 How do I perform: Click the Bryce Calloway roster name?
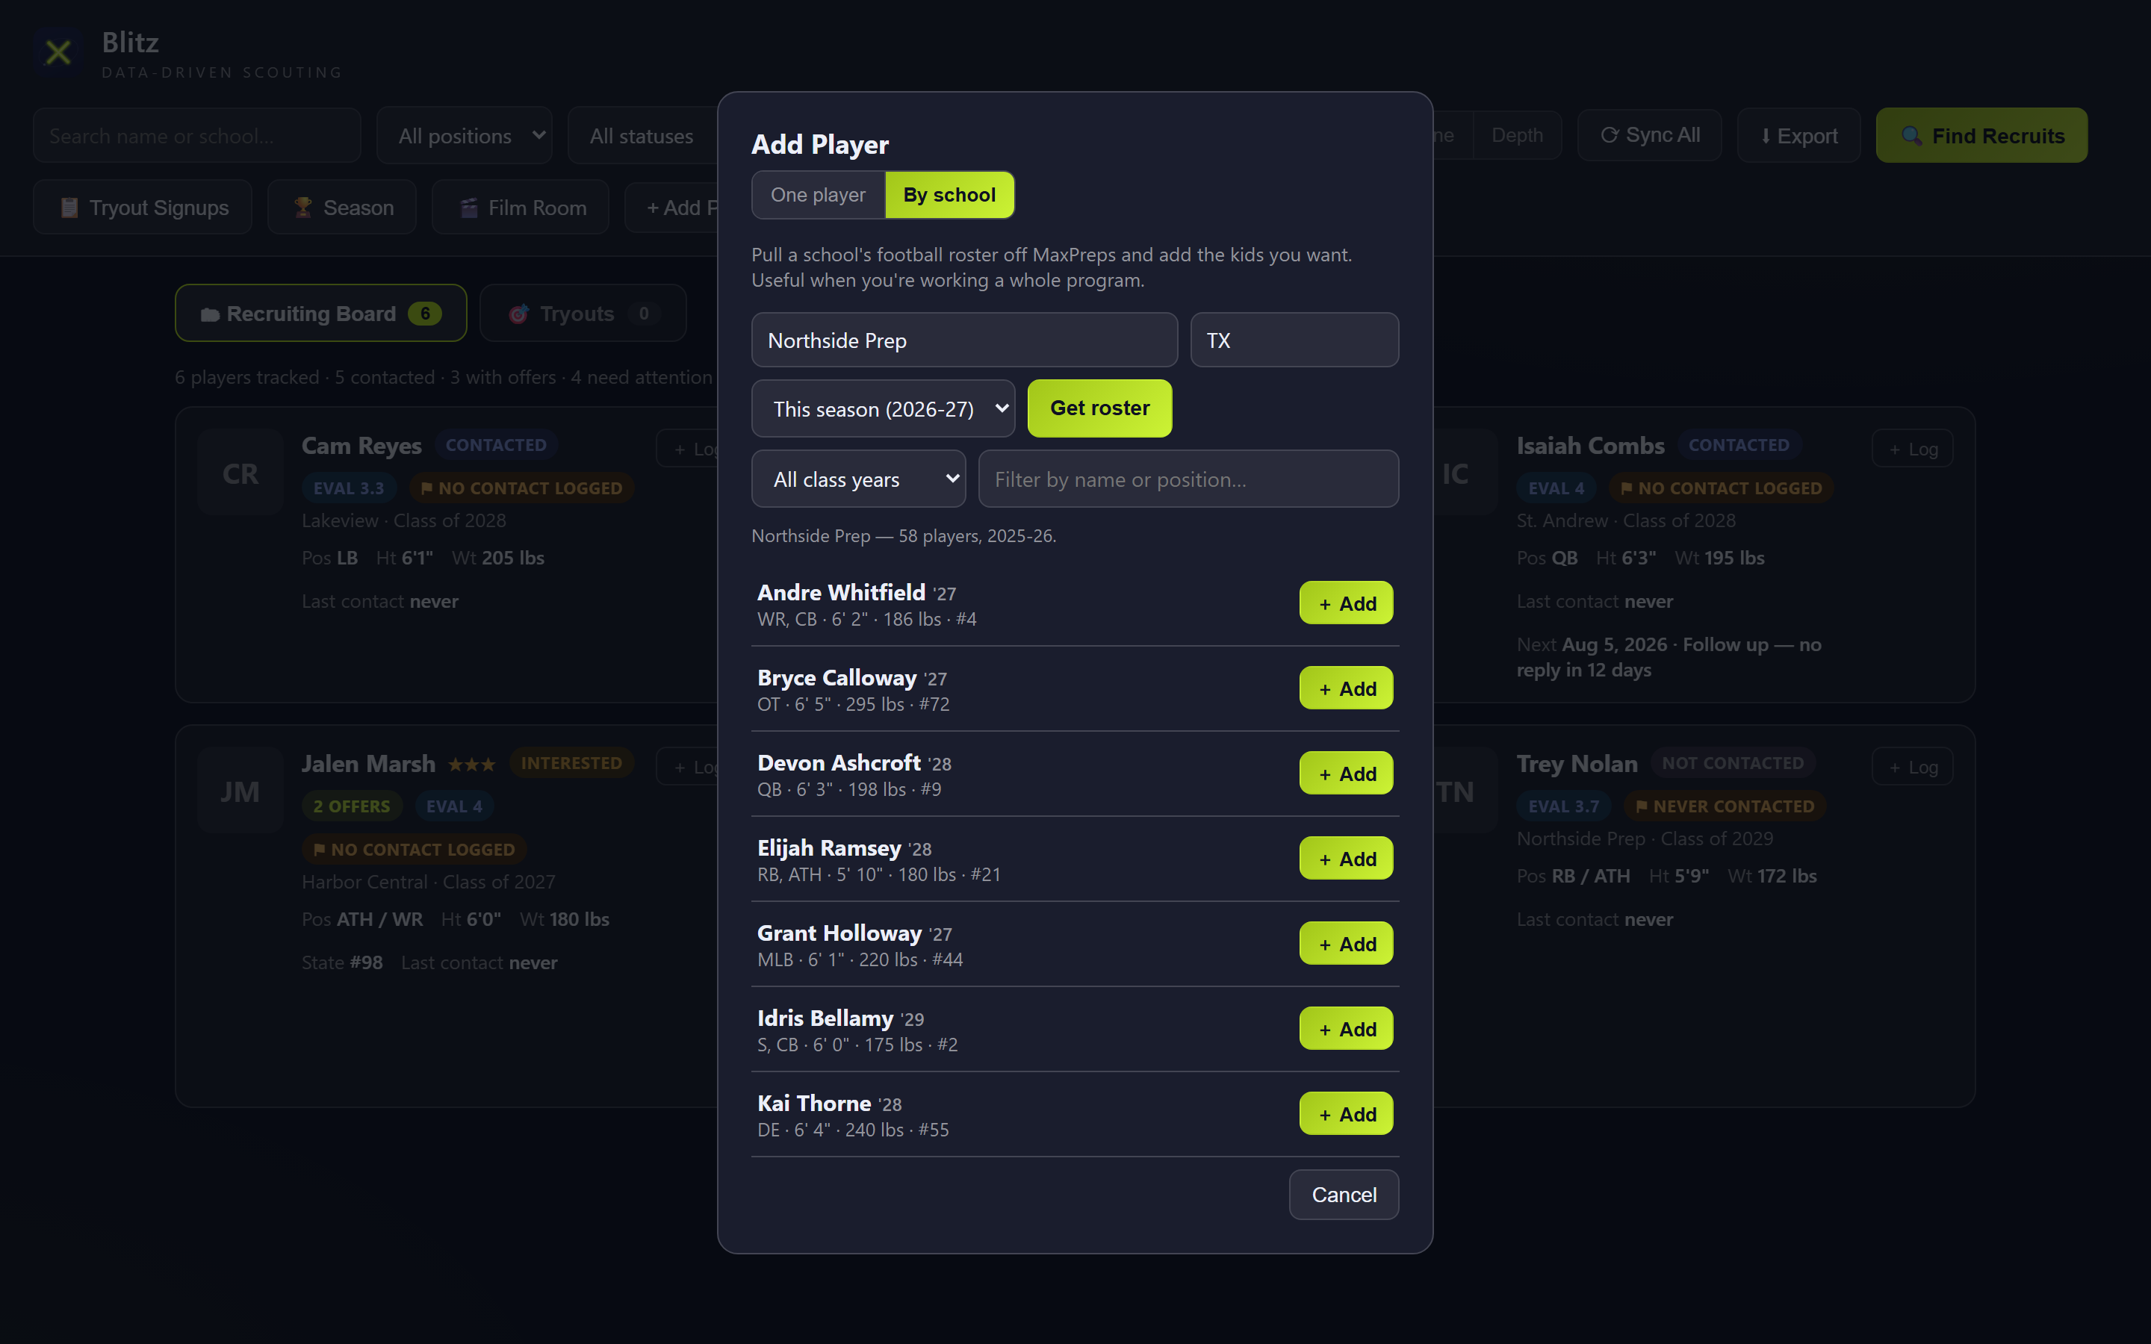[836, 677]
